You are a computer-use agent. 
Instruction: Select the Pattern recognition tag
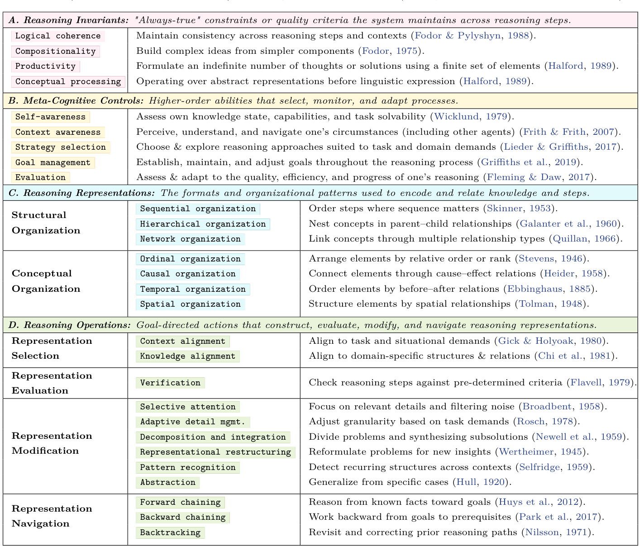188,467
